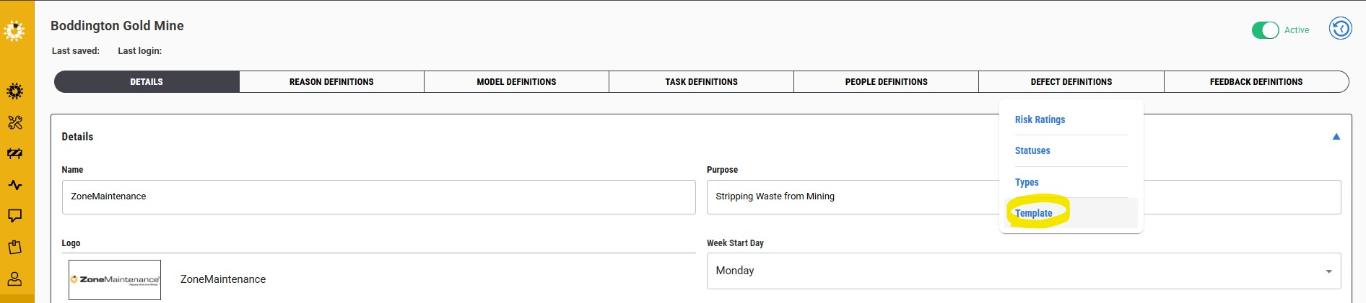Click the striped barrier icon in sidebar
Viewport: 1366px width, 303px height.
point(14,154)
